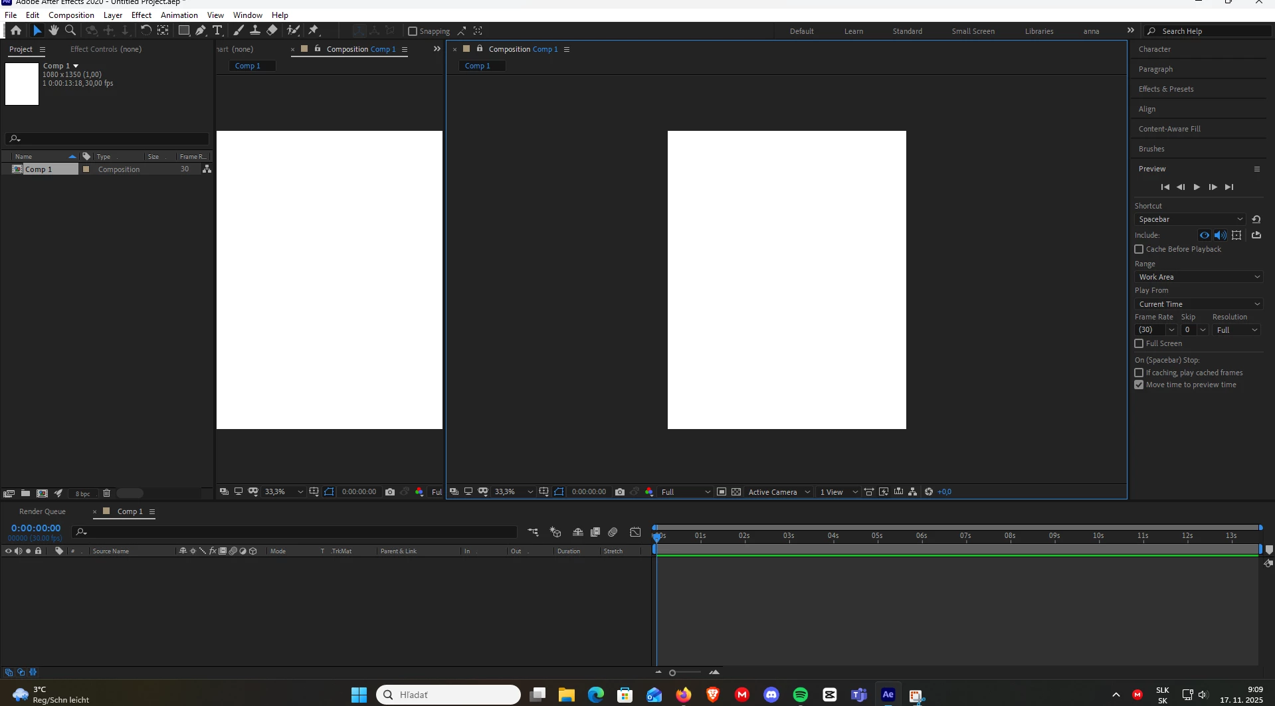Screen dimensions: 1275x706
Task: Open the Active Camera view dropdown
Action: coord(779,492)
